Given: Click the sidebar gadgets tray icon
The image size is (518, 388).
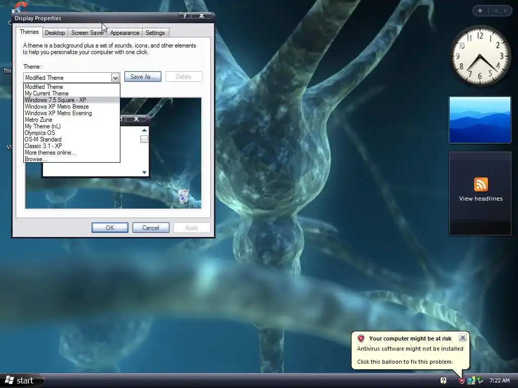Looking at the screenshot, I should (471, 380).
